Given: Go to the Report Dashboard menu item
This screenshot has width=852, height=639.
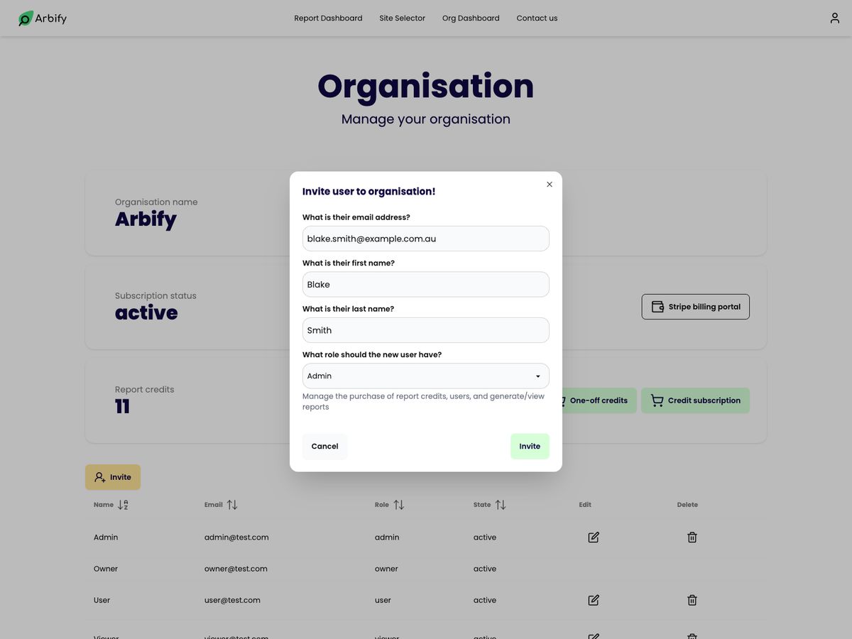Looking at the screenshot, I should click(328, 18).
